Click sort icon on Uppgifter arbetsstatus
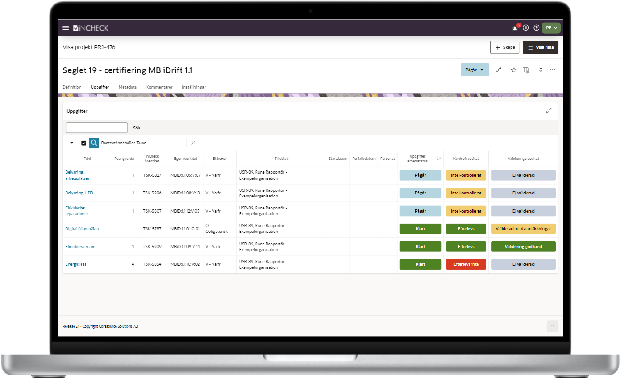This screenshot has width=620, height=379. [439, 159]
